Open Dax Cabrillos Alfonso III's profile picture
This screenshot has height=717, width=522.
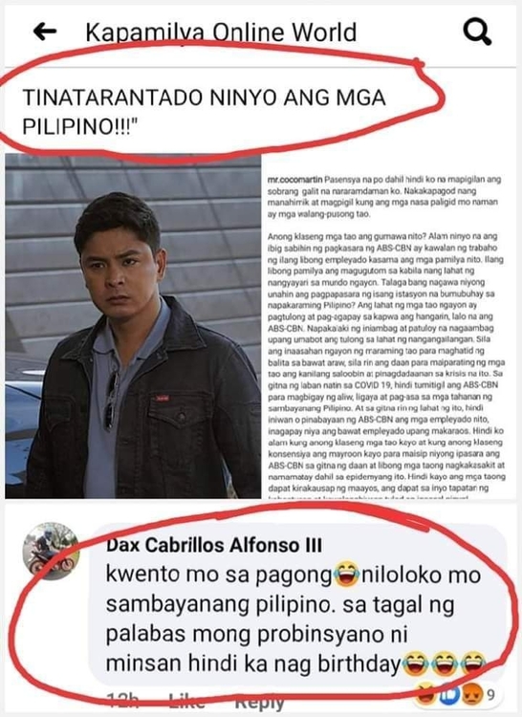click(x=52, y=551)
